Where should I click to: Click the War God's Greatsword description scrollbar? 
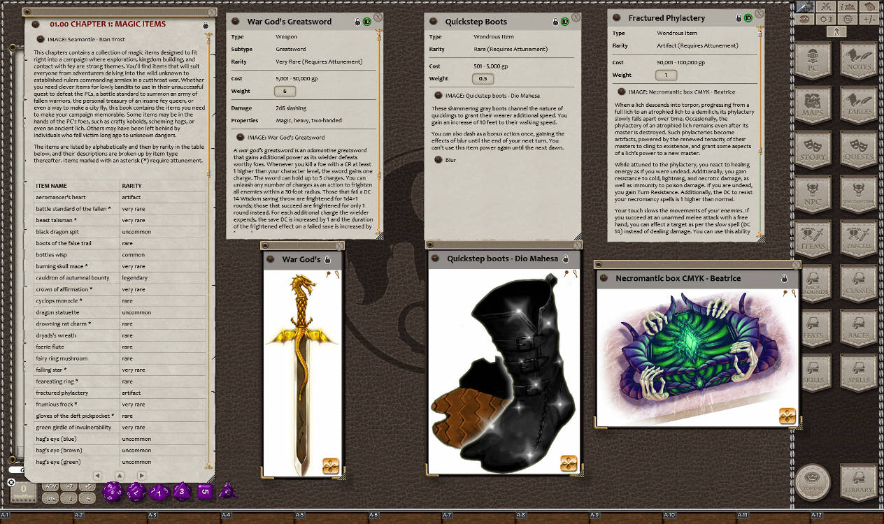coord(379,133)
